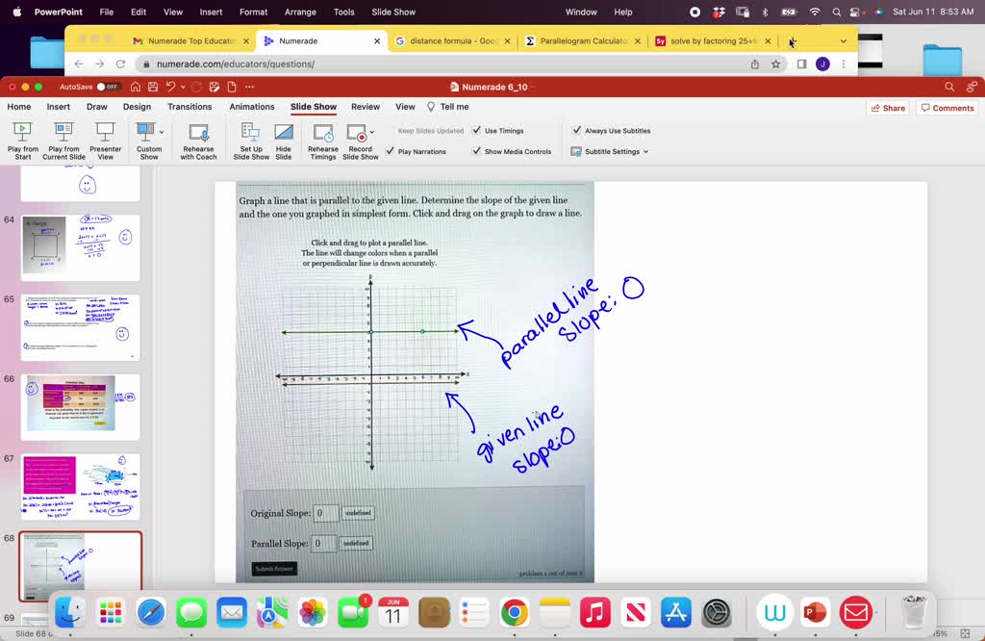985x641 pixels.
Task: Open Launchpad from the dock
Action: click(x=111, y=613)
